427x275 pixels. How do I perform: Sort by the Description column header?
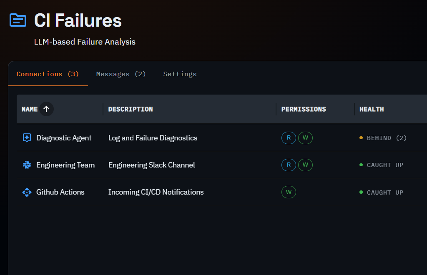(131, 109)
